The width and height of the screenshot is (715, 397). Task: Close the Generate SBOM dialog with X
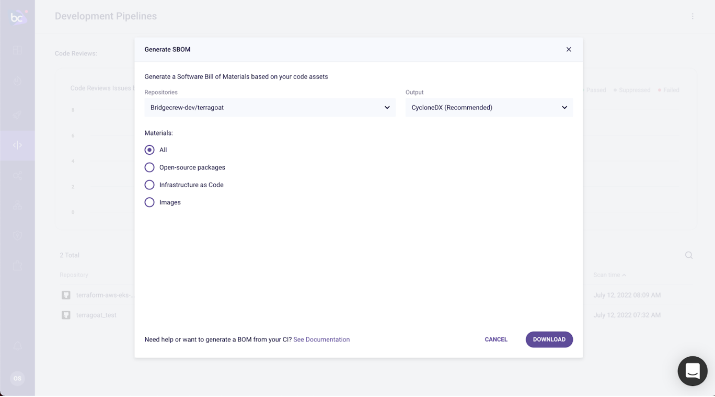[569, 49]
